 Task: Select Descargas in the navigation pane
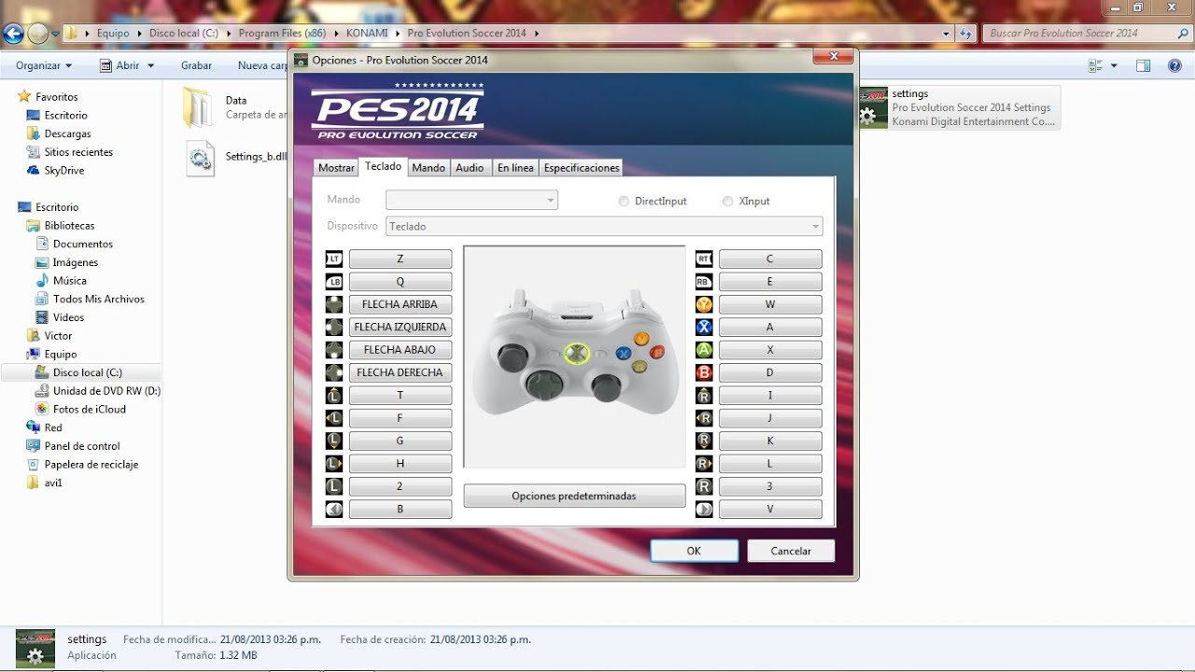(67, 133)
